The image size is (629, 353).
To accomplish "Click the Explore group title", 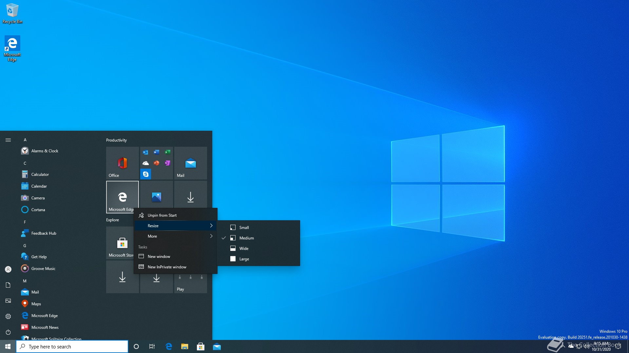I will (112, 220).
